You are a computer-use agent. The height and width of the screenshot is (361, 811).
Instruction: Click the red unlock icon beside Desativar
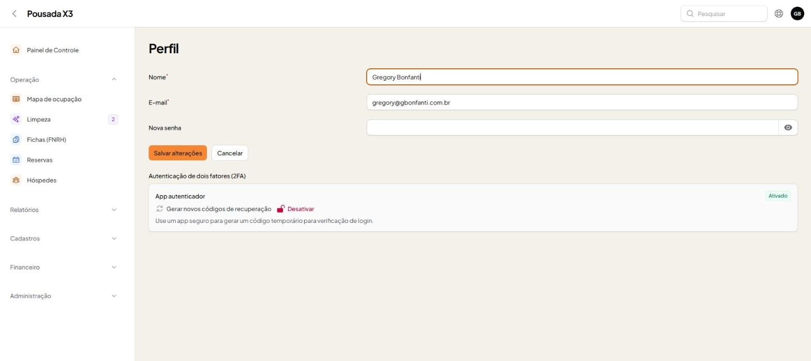pos(280,209)
